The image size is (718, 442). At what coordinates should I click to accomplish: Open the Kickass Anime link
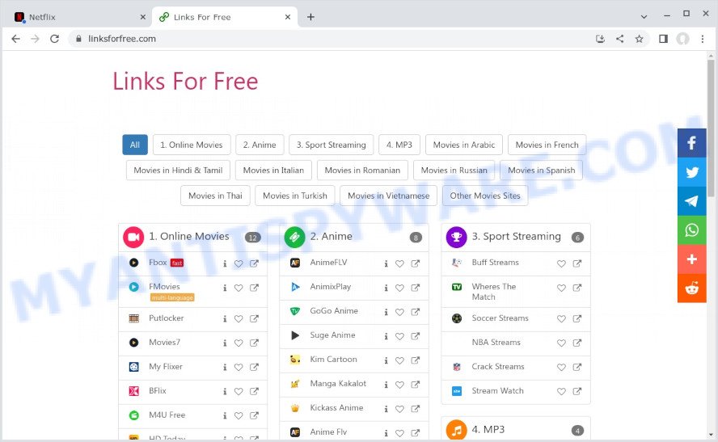click(x=336, y=408)
